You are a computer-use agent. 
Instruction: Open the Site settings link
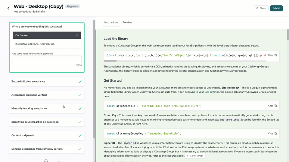[x=212, y=92]
